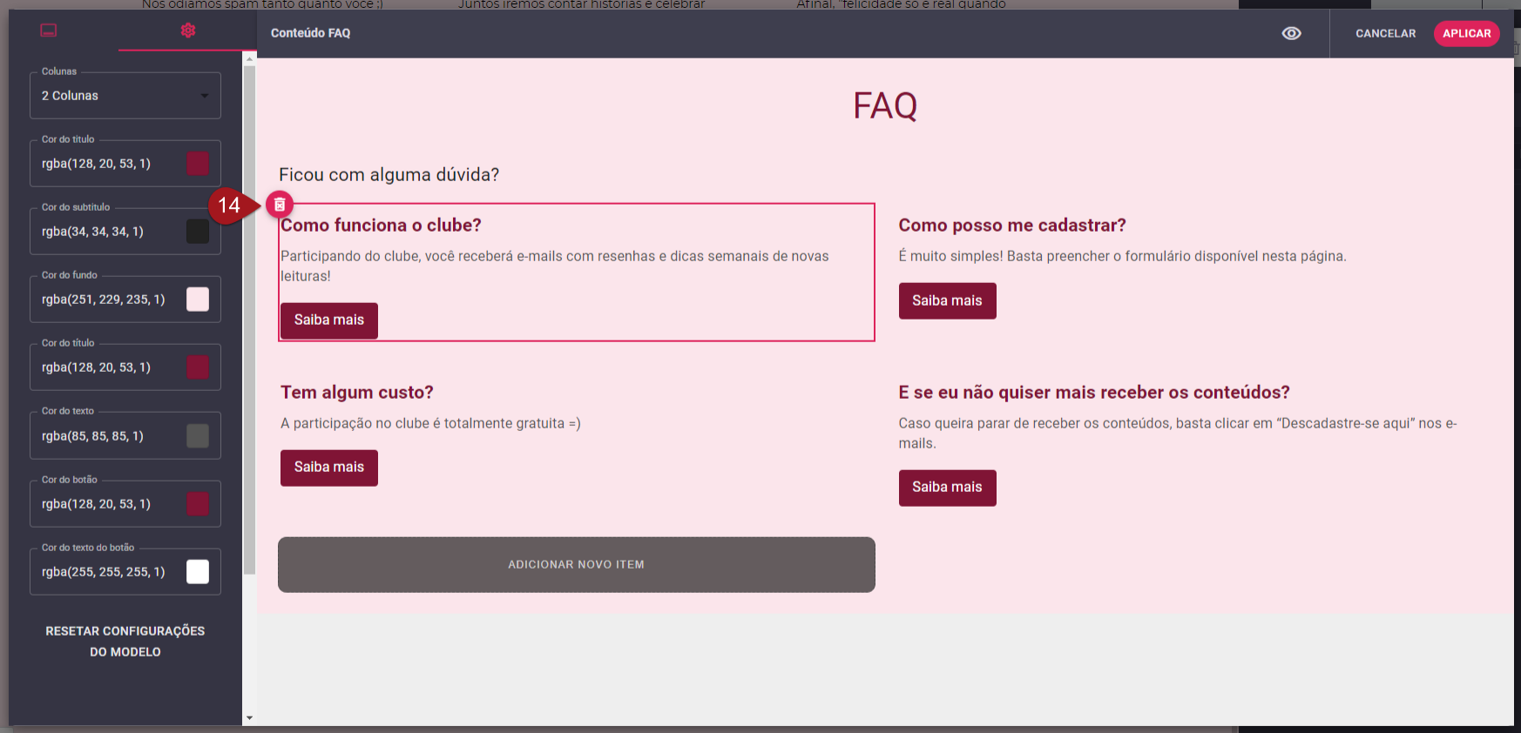Open the Cor do fundo color swatch
Viewport: 1521px width, 733px height.
tap(198, 299)
